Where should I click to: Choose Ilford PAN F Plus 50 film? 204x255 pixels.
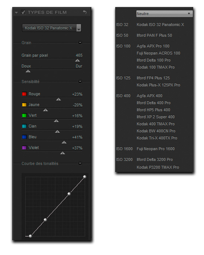154,35
